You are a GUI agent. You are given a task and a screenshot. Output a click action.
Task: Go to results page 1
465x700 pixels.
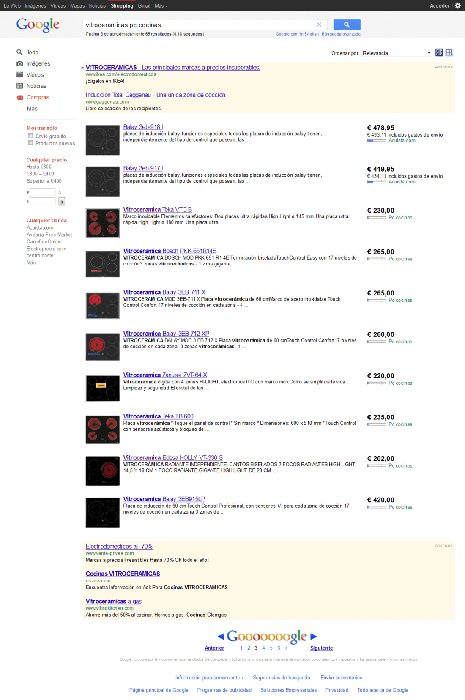tap(241, 648)
